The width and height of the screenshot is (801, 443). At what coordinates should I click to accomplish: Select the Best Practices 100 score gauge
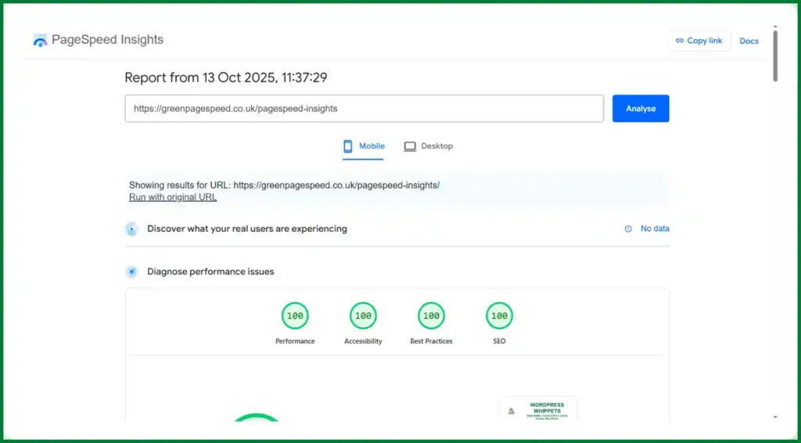(431, 315)
